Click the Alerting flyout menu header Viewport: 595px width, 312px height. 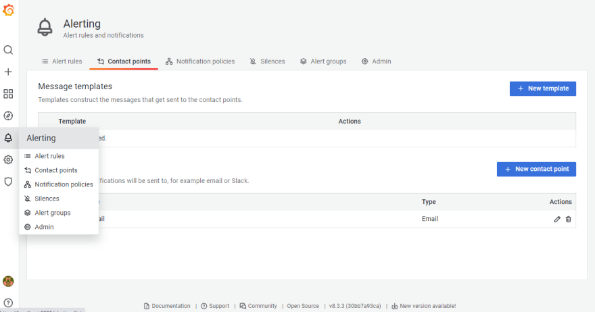pos(59,138)
